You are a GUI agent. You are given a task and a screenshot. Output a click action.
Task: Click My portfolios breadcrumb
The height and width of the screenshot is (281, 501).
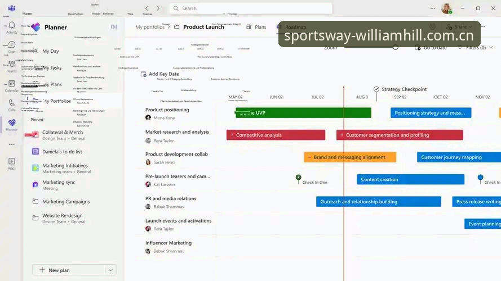149,27
